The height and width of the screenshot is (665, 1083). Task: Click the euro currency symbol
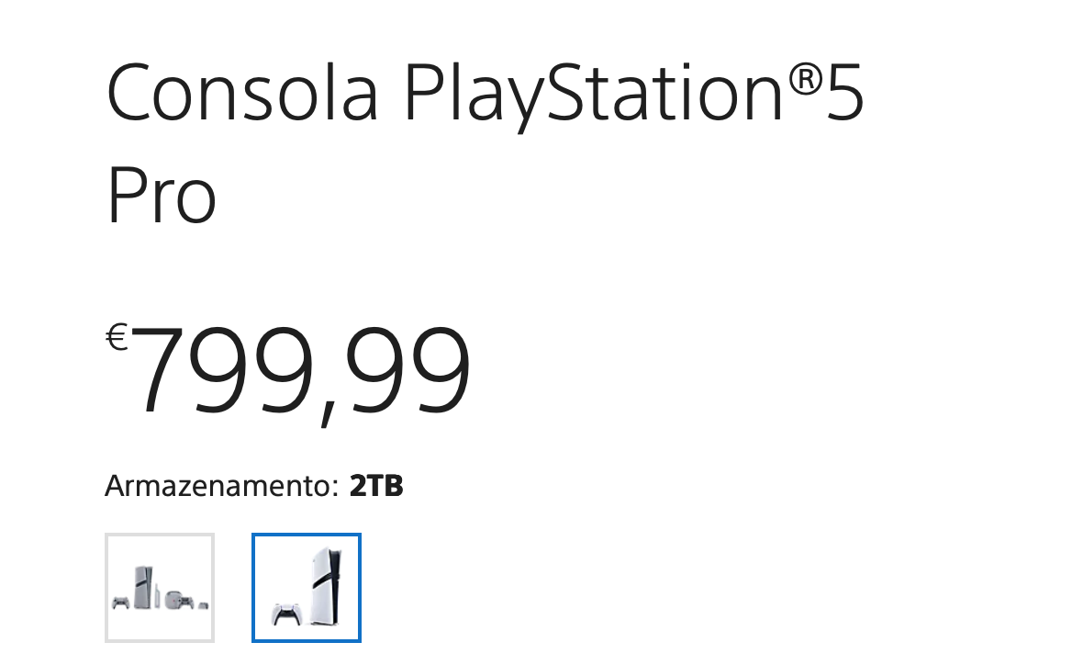click(x=117, y=337)
